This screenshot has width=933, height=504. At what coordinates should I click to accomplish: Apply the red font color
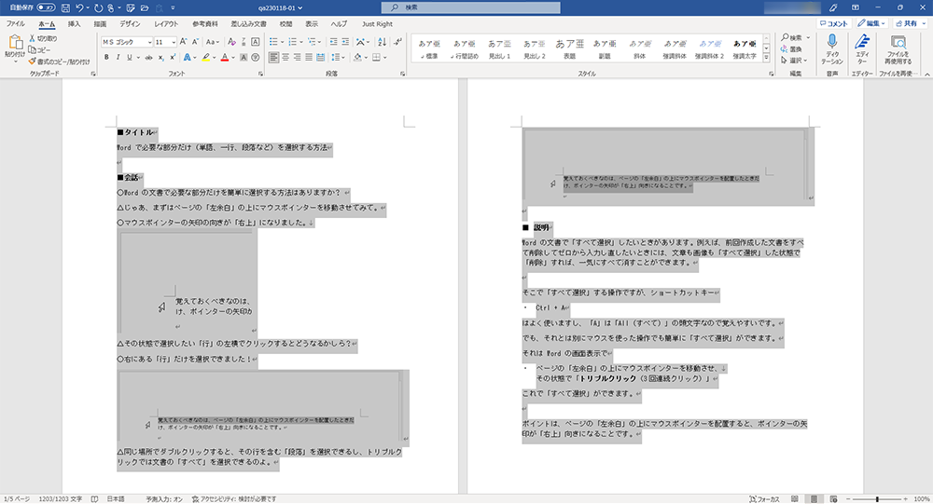pyautogui.click(x=224, y=57)
